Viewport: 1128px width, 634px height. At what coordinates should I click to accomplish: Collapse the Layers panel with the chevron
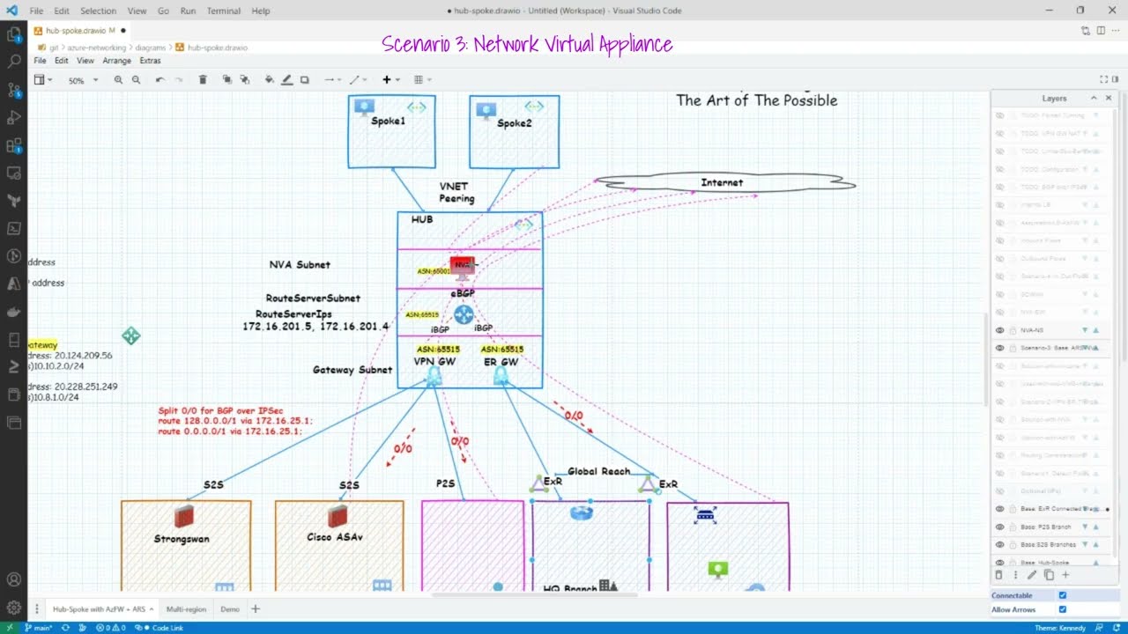click(1094, 98)
